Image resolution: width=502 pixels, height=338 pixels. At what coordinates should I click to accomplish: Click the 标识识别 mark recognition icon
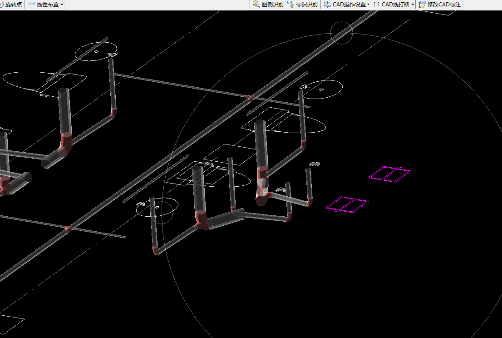(x=290, y=4)
